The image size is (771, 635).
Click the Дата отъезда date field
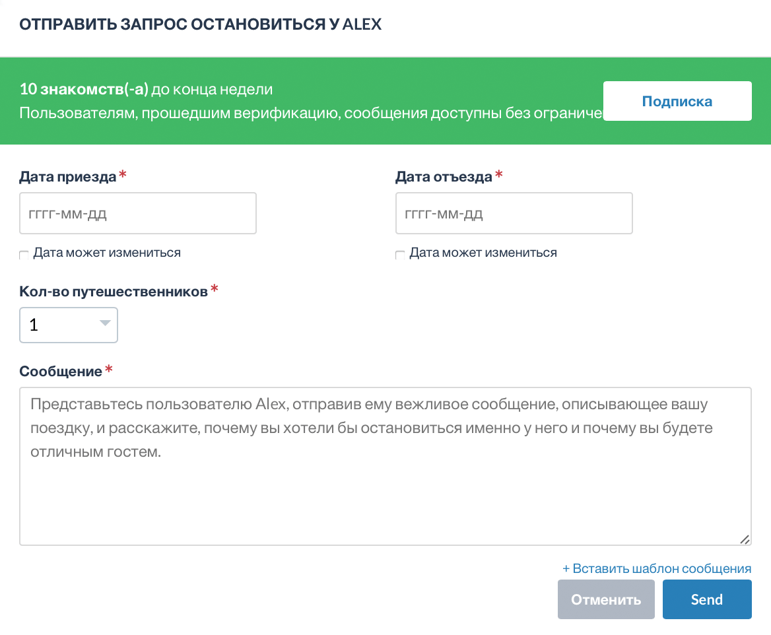514,213
